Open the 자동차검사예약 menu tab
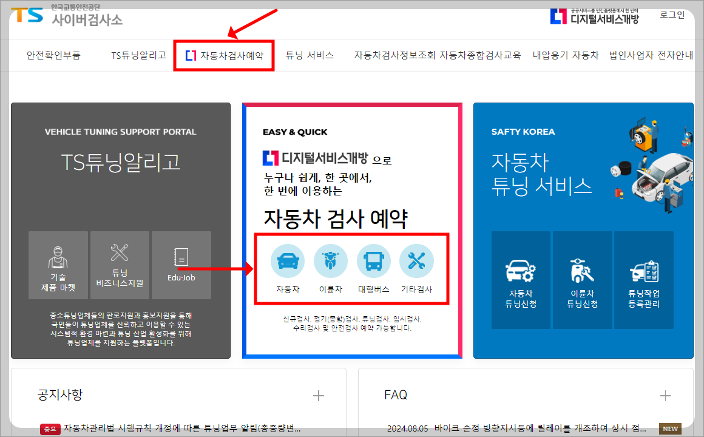Image resolution: width=704 pixels, height=437 pixels. coord(223,55)
